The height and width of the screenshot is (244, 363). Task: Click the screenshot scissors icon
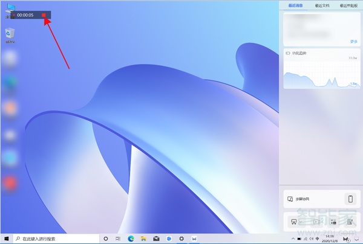293,222
